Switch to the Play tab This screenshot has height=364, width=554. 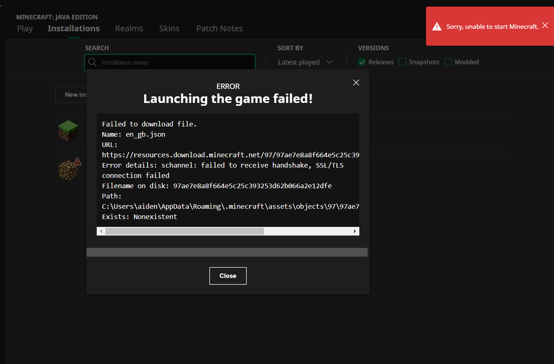(x=25, y=28)
